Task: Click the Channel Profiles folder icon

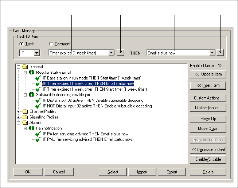Action: 25,111
